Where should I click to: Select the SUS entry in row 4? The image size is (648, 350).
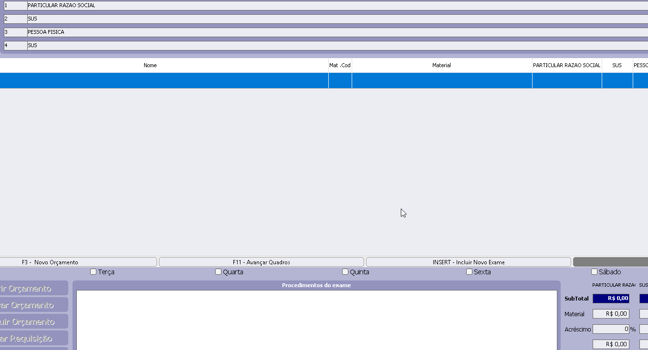[191, 46]
